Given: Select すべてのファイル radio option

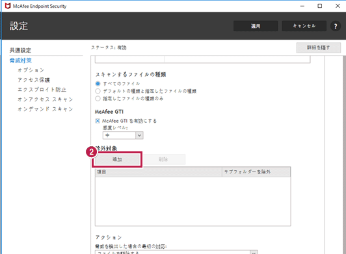Looking at the screenshot, I should 98,84.
